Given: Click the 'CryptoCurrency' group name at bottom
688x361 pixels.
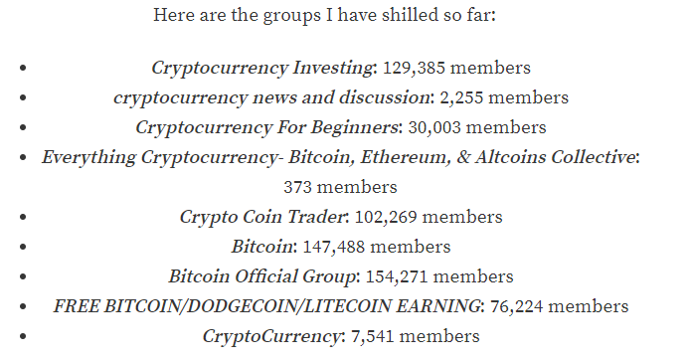Looking at the screenshot, I should pos(270,336).
